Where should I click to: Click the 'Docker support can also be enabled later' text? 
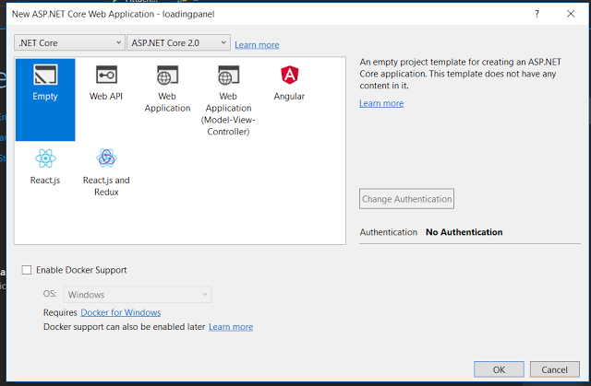click(x=124, y=327)
